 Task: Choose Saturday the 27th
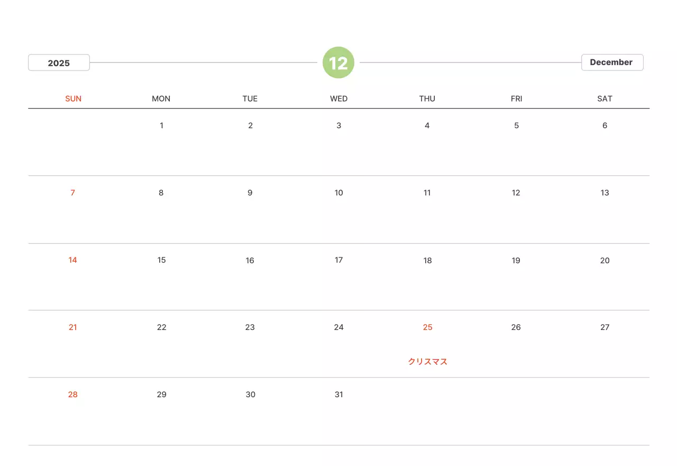(605, 327)
